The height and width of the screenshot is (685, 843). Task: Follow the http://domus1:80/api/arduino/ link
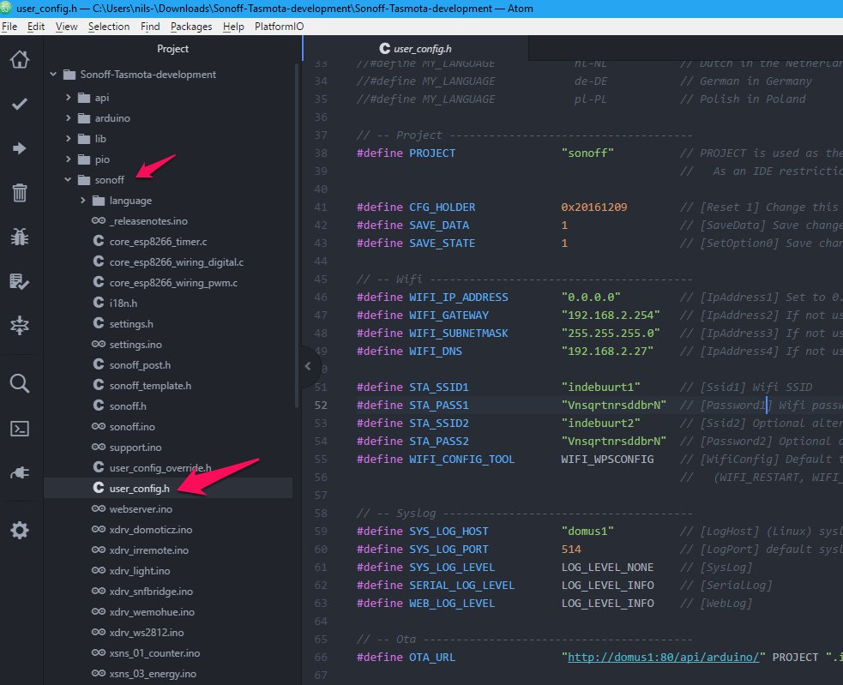coord(663,657)
